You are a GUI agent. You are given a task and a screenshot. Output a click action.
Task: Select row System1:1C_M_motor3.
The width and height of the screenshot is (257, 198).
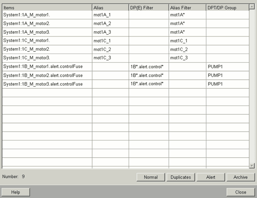point(126,58)
